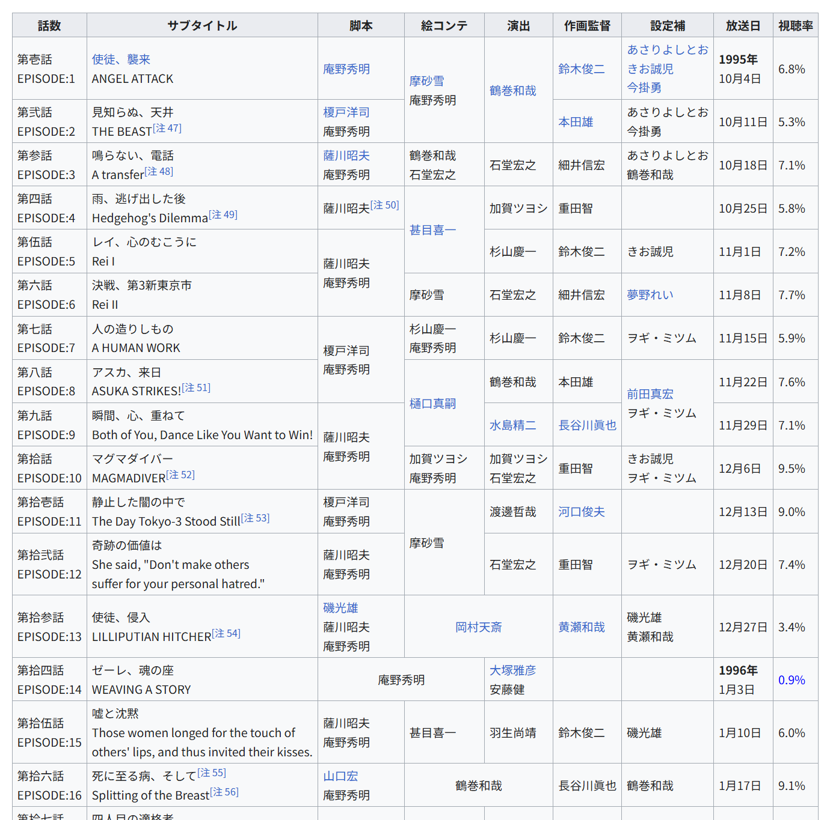Viewport: 833px width, 820px height.
Task: Open the 河口俊夫 animation director link
Action: (x=581, y=512)
